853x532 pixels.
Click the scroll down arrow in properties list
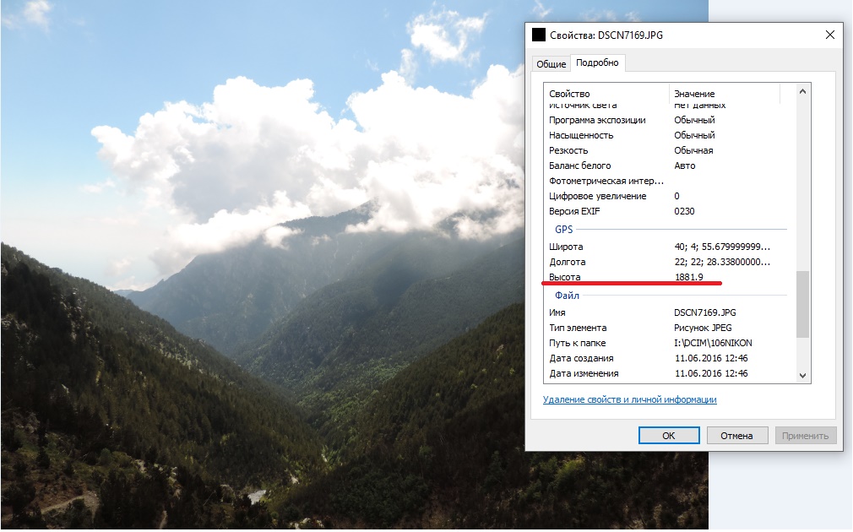point(802,375)
